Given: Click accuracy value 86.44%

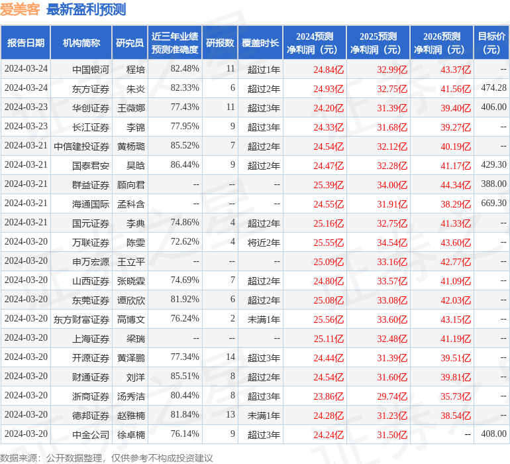Looking at the screenshot, I should (x=185, y=165).
